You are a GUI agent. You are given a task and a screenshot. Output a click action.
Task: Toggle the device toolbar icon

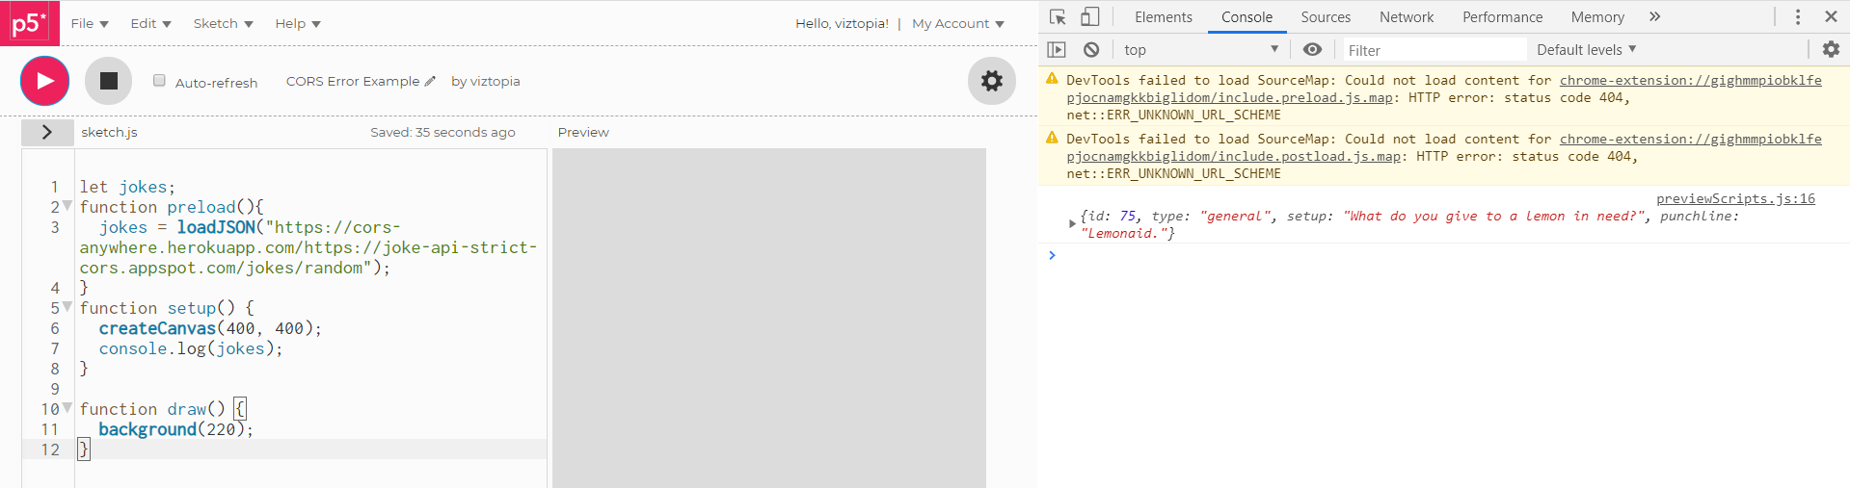tap(1089, 17)
